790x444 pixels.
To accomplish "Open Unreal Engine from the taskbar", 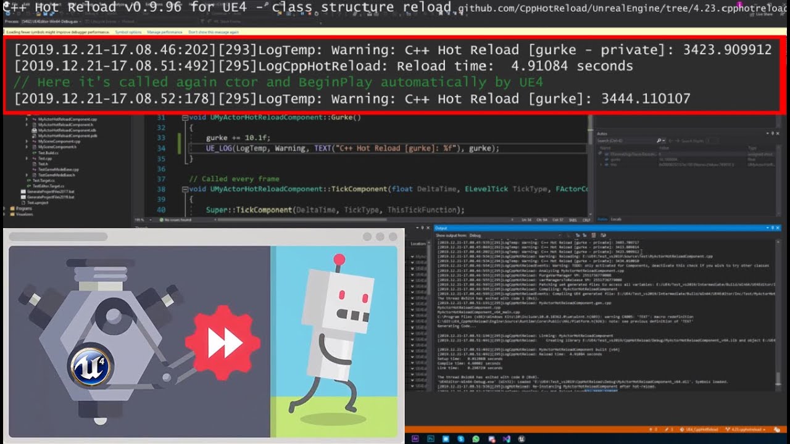I will click(x=522, y=438).
